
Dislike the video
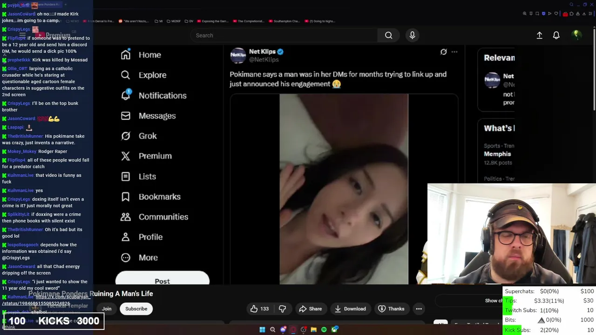pyautogui.click(x=282, y=308)
